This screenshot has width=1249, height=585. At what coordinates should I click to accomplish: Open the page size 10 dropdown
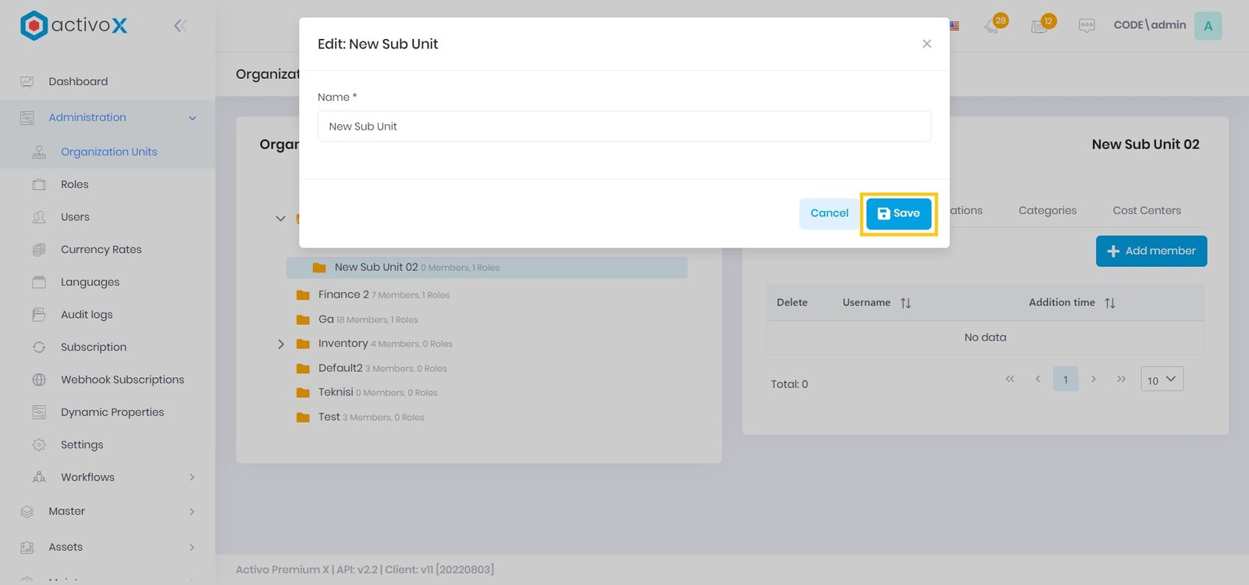(x=1162, y=380)
